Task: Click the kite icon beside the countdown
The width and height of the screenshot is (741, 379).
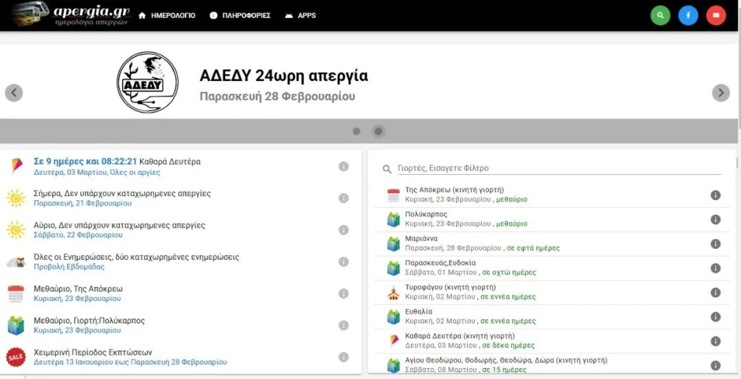Action: pyautogui.click(x=16, y=166)
